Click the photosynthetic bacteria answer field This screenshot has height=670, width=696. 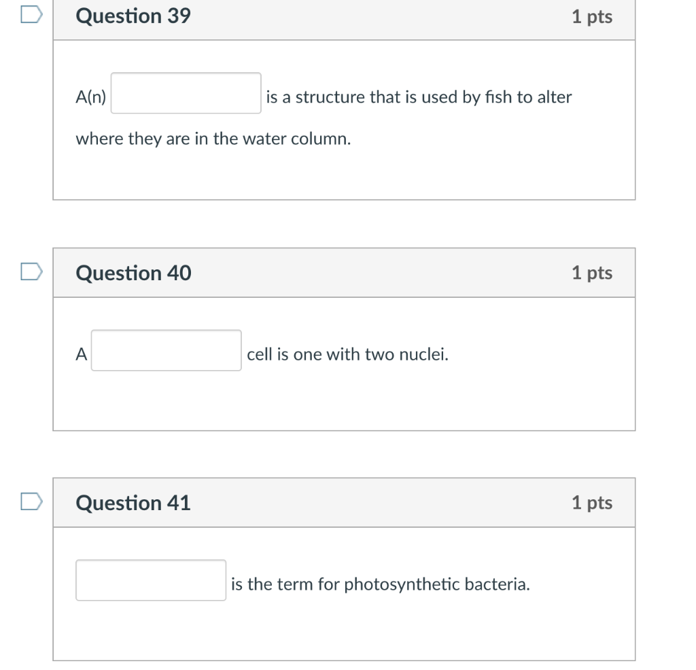[x=151, y=581]
